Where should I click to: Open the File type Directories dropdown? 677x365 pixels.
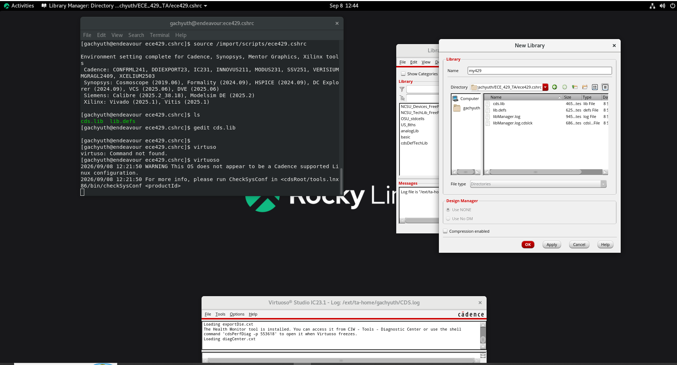538,184
